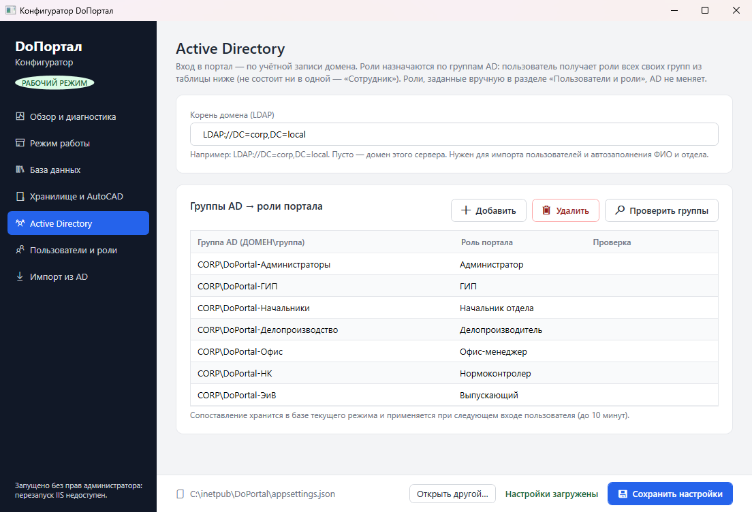
Task: Select row CORP\DoPortal-НК
Action: click(x=454, y=374)
